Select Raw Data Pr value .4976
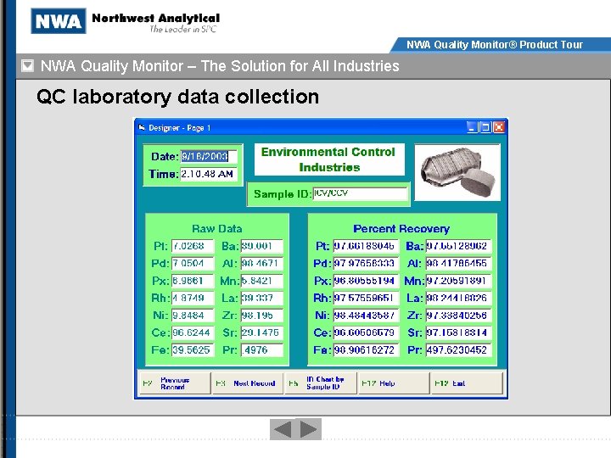The width and height of the screenshot is (611, 458). click(x=261, y=349)
